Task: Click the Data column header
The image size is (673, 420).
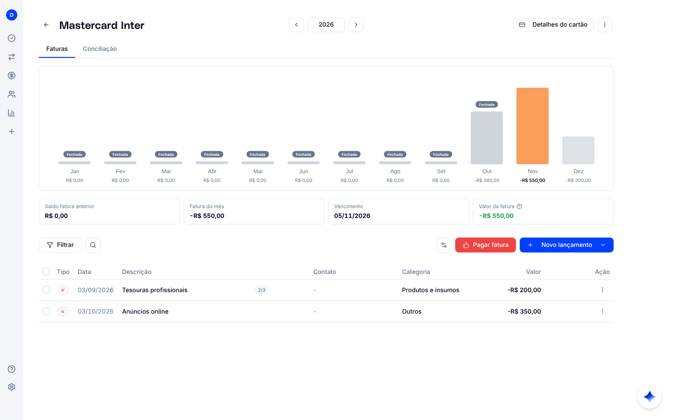Action: click(84, 272)
